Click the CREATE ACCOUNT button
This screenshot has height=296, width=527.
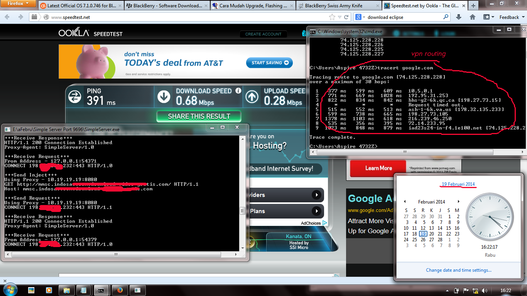pos(263,34)
